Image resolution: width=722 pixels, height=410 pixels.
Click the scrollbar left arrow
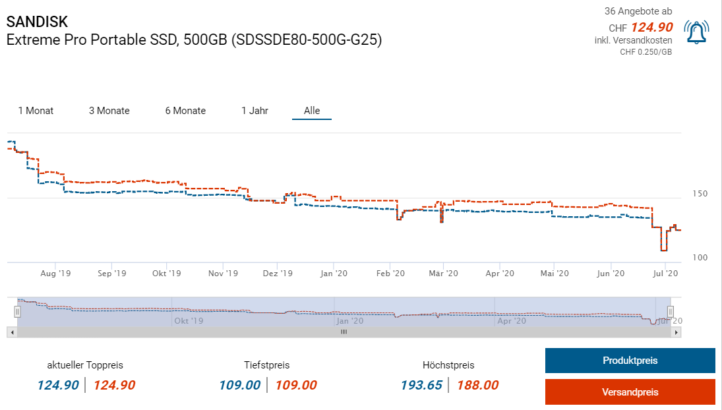pyautogui.click(x=13, y=332)
